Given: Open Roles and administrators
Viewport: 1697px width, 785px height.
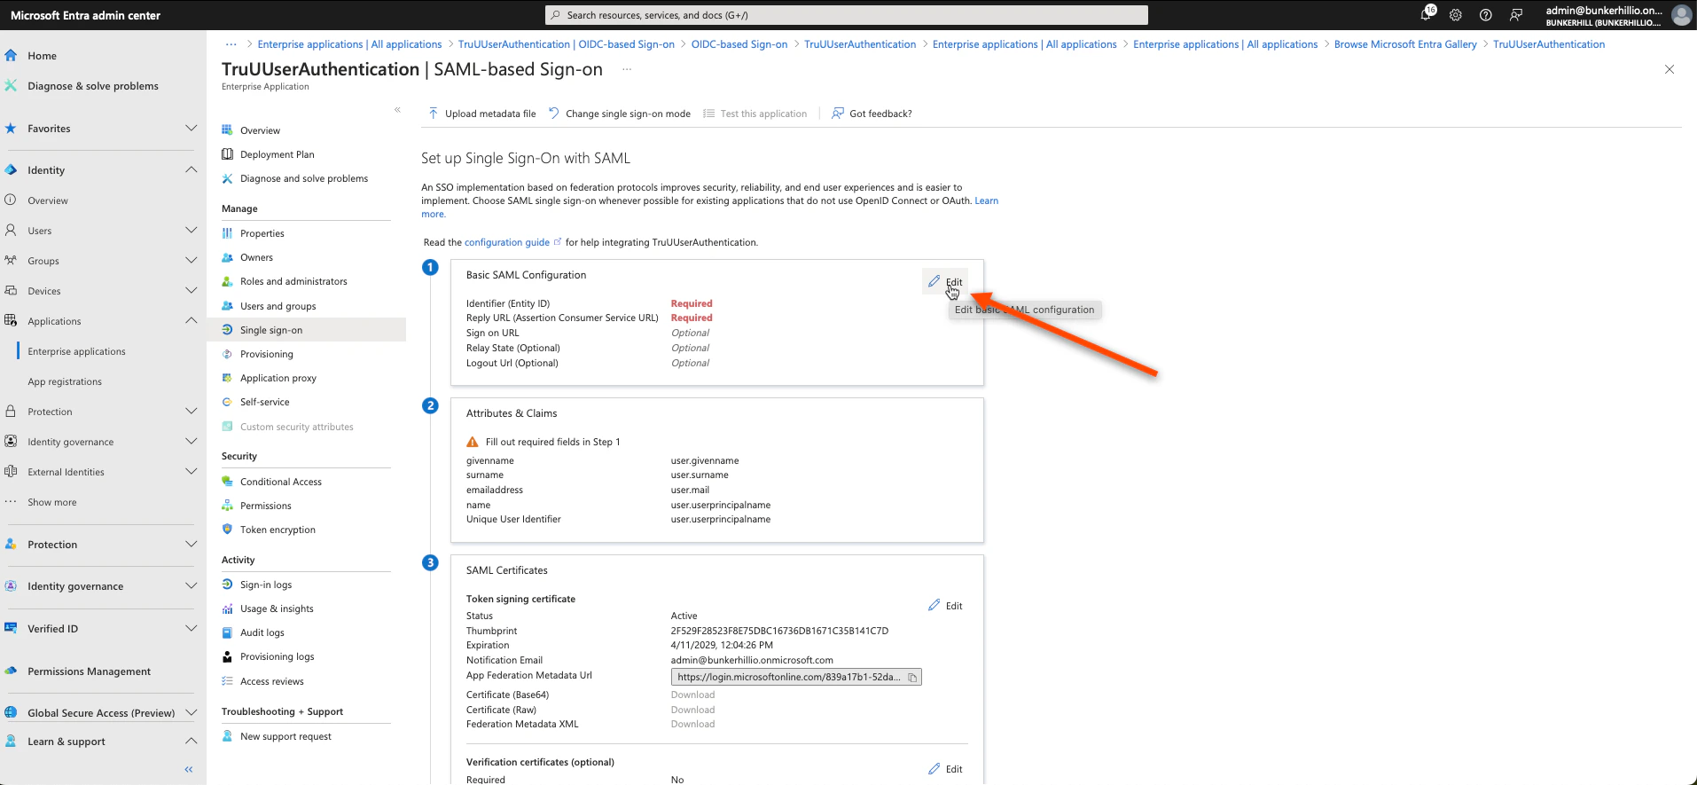Looking at the screenshot, I should [293, 281].
